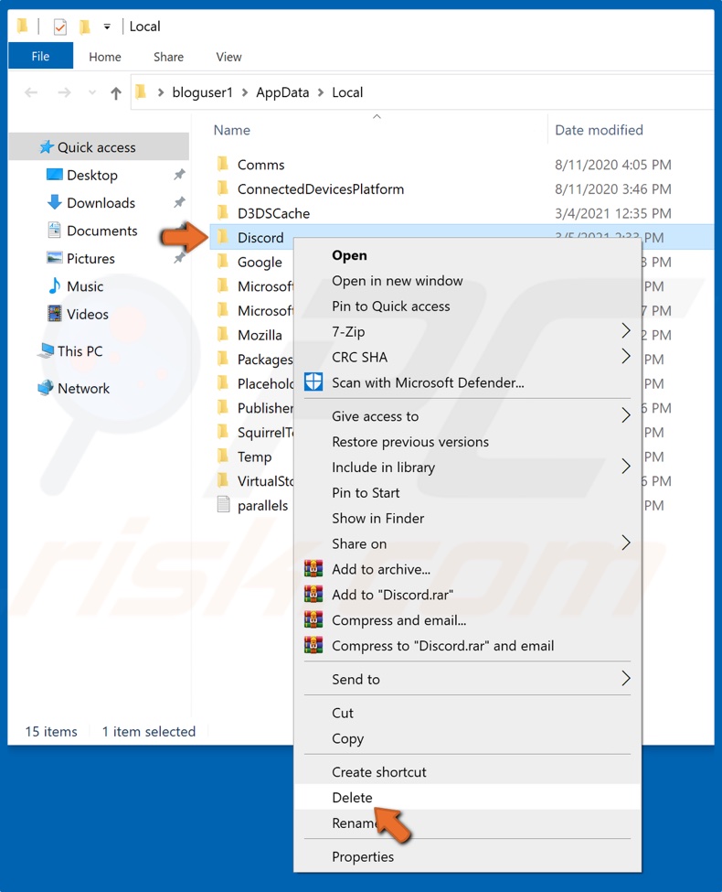
Task: Click WinRAR icon beside Add to archive
Action: click(x=313, y=568)
